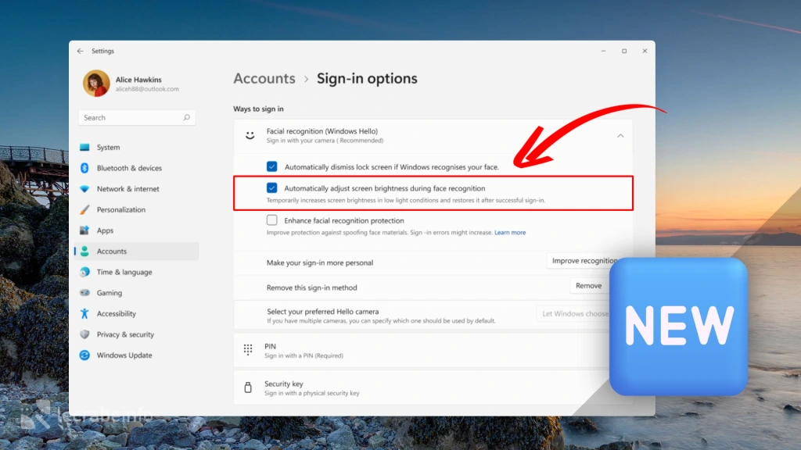Click Alice Hawkins profile picture
The image size is (801, 450).
(x=96, y=83)
